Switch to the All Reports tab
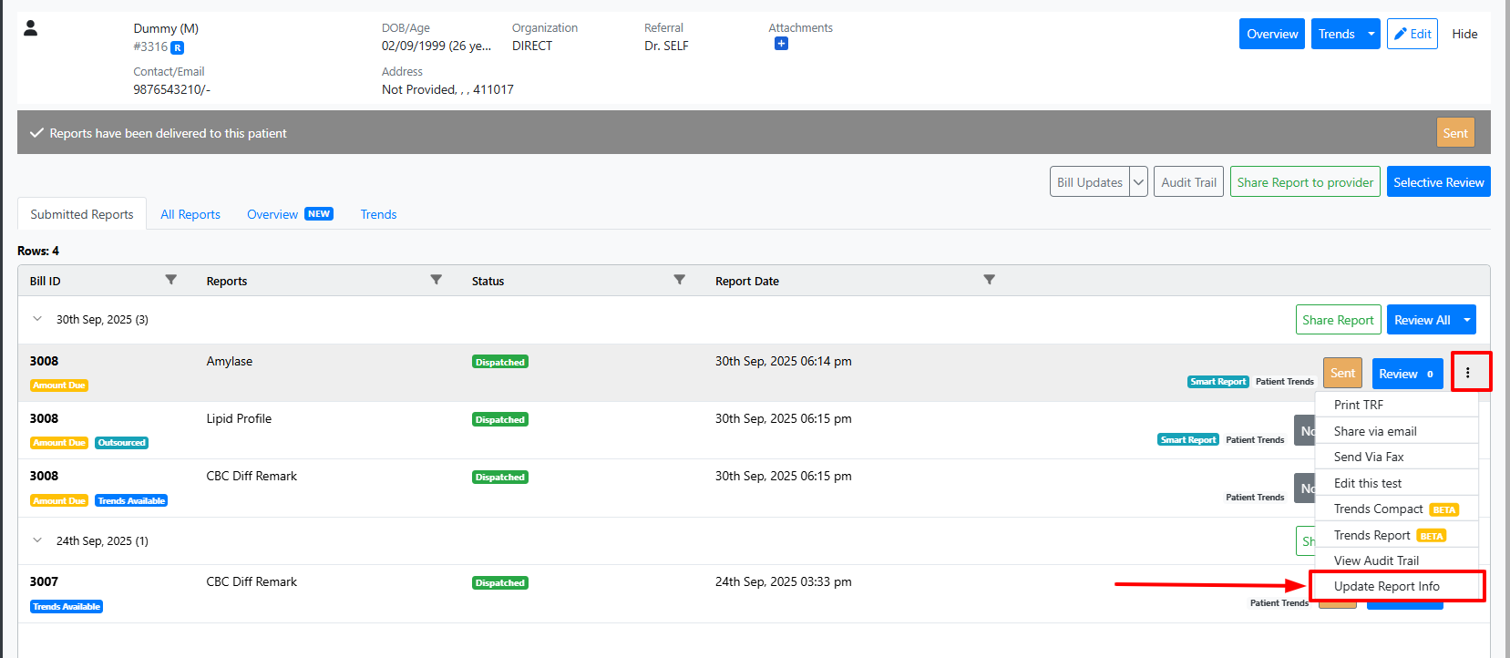 [190, 214]
